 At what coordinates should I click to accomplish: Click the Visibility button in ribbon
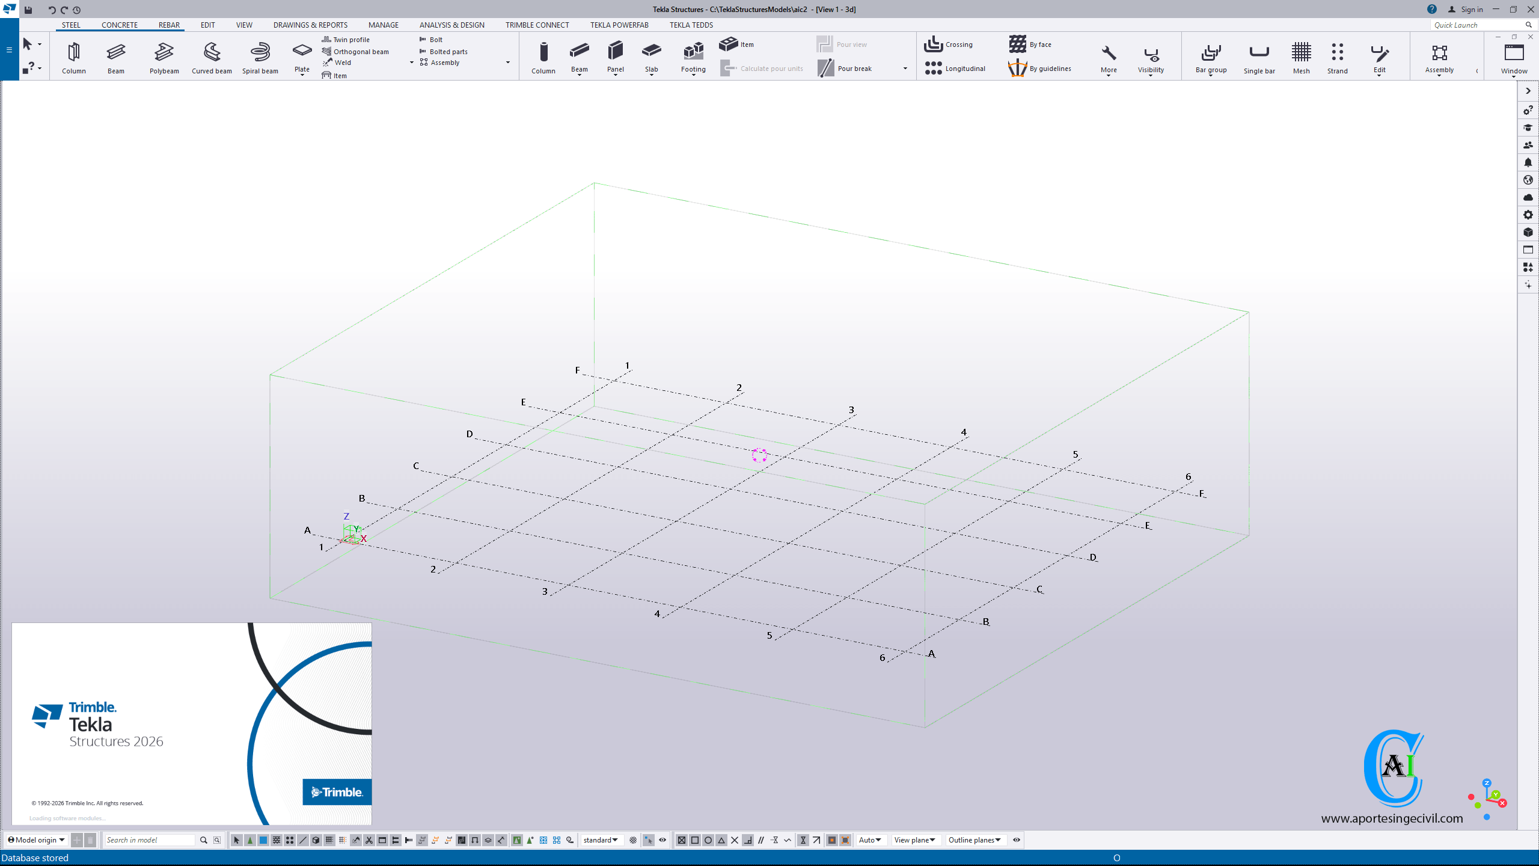[x=1151, y=57]
